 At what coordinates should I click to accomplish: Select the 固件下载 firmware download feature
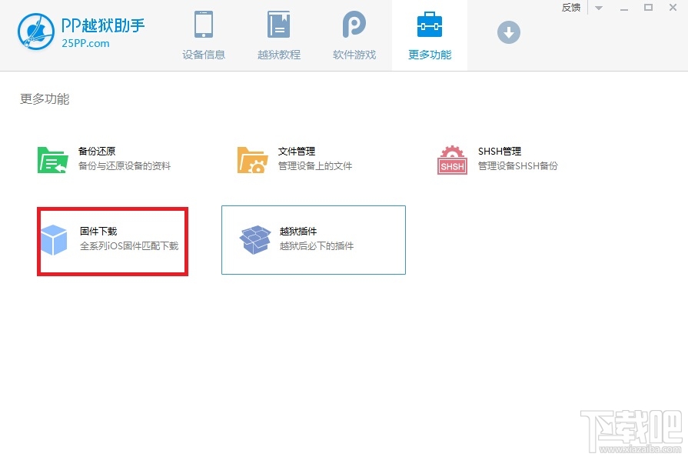pyautogui.click(x=112, y=240)
